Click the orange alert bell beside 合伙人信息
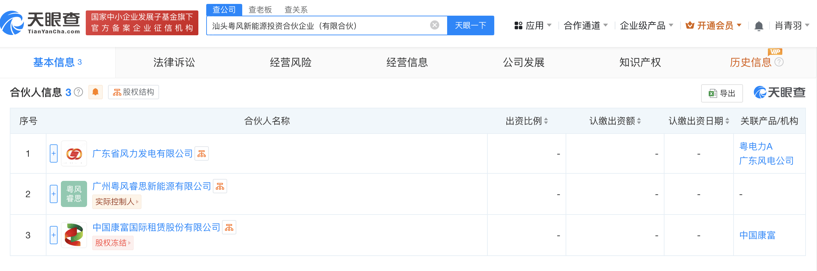 pos(95,92)
